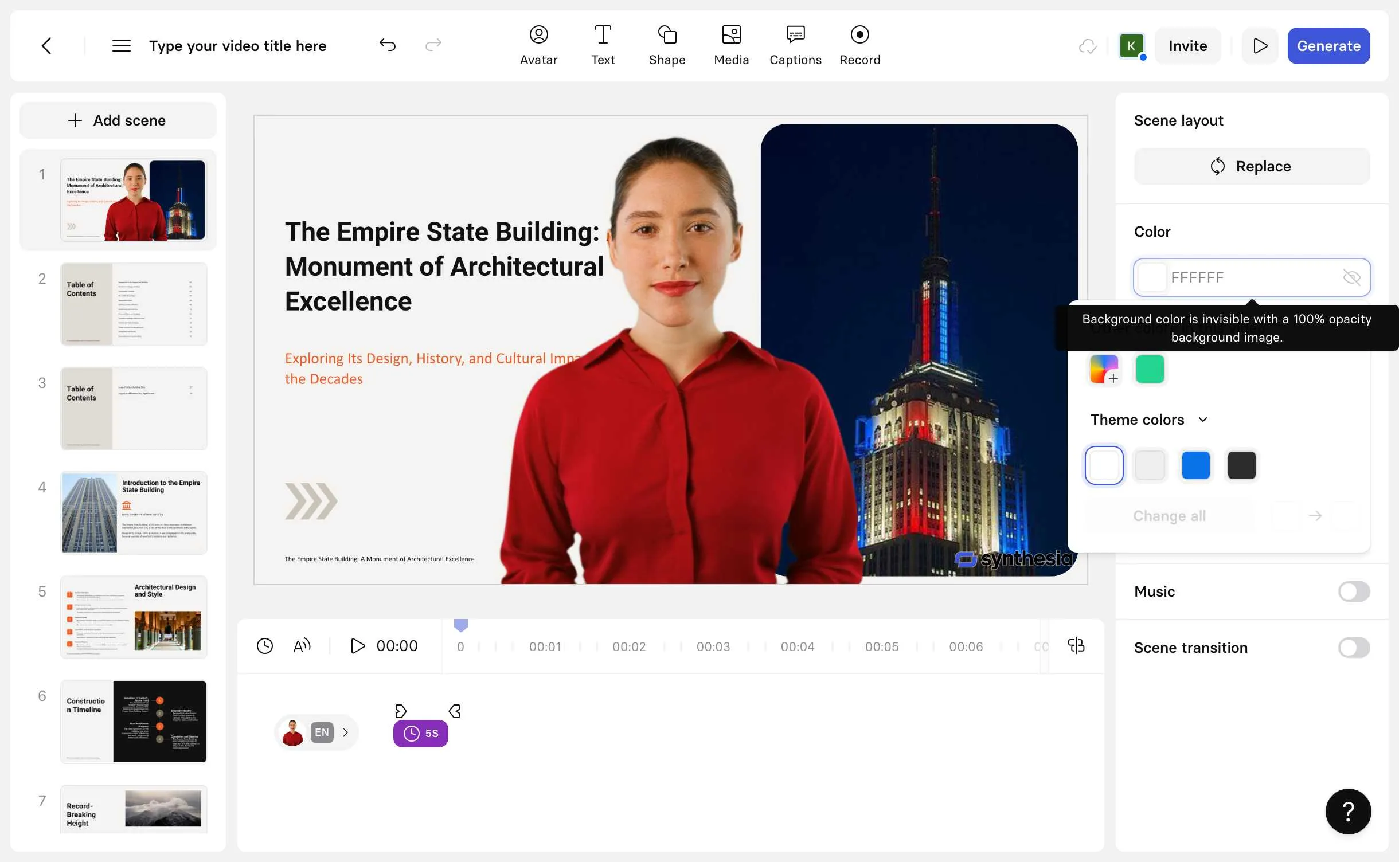Viewport: 1399px width, 862px height.
Task: Click the split scene icon on timeline
Action: pyautogui.click(x=1076, y=646)
